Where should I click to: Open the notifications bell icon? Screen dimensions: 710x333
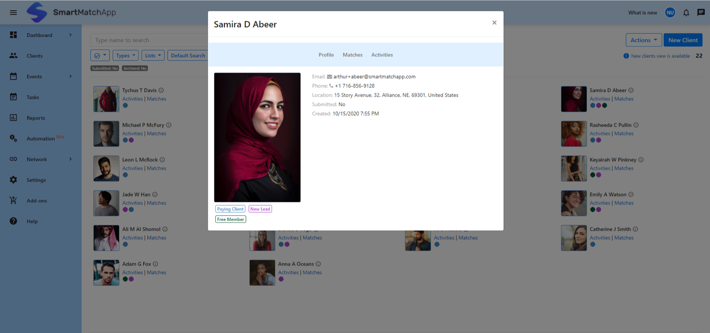tap(686, 12)
